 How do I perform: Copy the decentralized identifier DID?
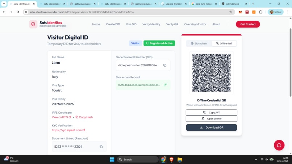tap(165, 65)
